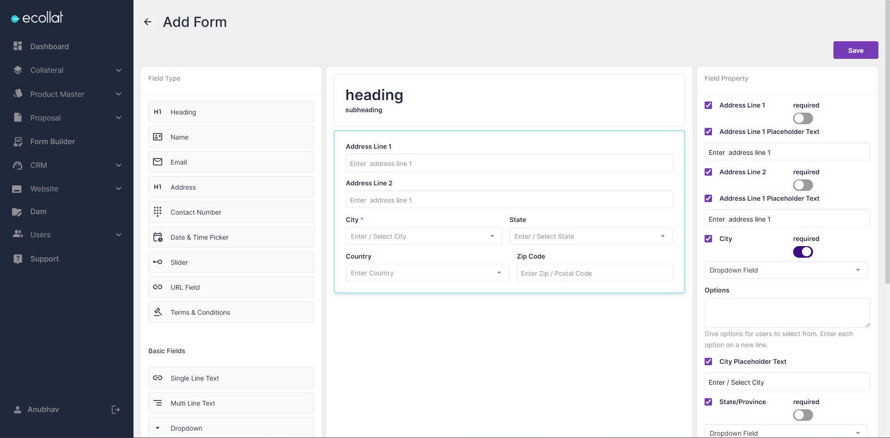Click the Date & Time Picker icon
The image size is (890, 438).
coord(158,237)
